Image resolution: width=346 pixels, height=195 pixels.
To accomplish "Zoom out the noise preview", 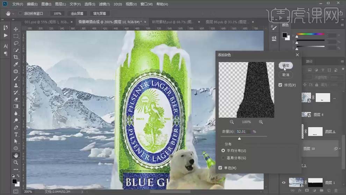I will tap(232, 122).
